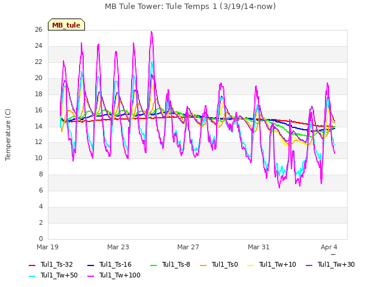This screenshot has height=287, width=383.
Task: Select the Tul1_Tw+30 legend label
Action: (336, 264)
